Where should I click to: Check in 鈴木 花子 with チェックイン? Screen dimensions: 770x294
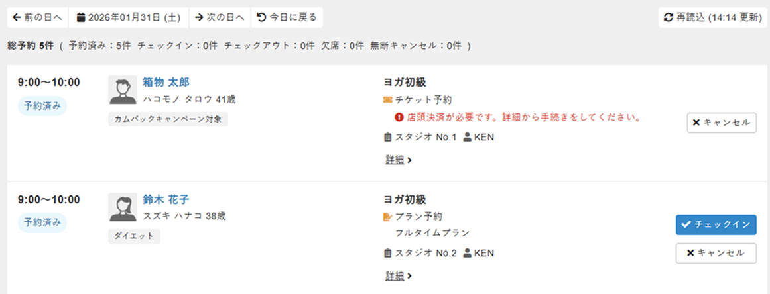pyautogui.click(x=716, y=225)
